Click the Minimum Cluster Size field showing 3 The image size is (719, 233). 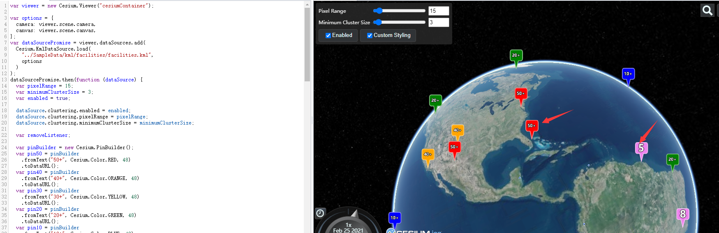pyautogui.click(x=439, y=22)
